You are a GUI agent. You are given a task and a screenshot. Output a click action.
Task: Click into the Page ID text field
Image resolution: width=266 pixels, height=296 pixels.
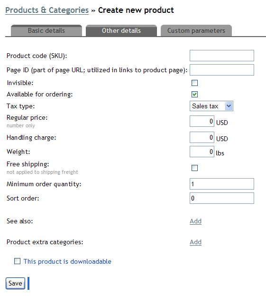click(x=222, y=70)
